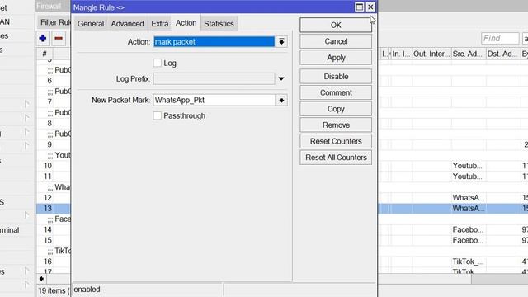Click the Action field showing mark packet
This screenshot has height=297, width=528.
click(x=214, y=42)
